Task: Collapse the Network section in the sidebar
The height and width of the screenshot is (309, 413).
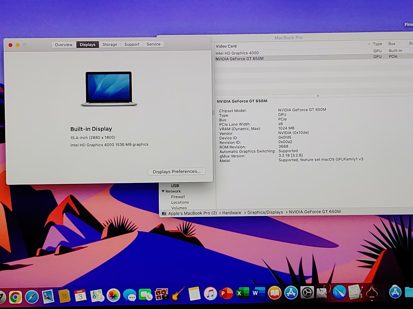Action: pyautogui.click(x=163, y=191)
